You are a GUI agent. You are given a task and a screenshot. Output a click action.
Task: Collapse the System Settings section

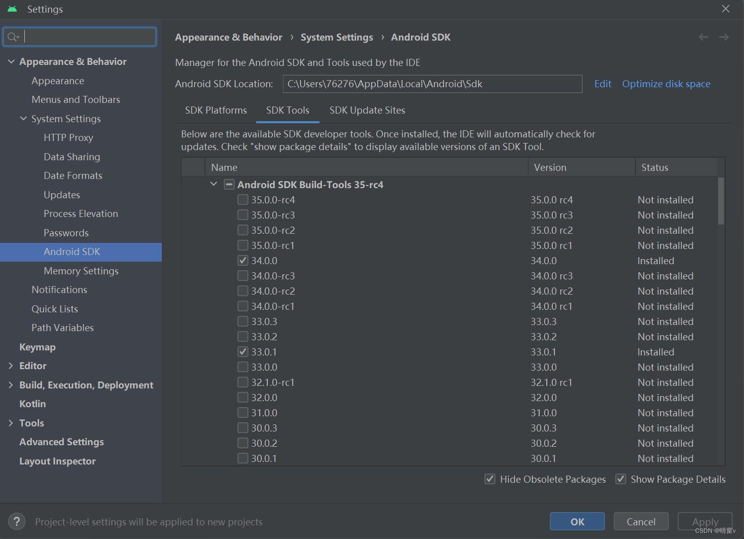23,118
